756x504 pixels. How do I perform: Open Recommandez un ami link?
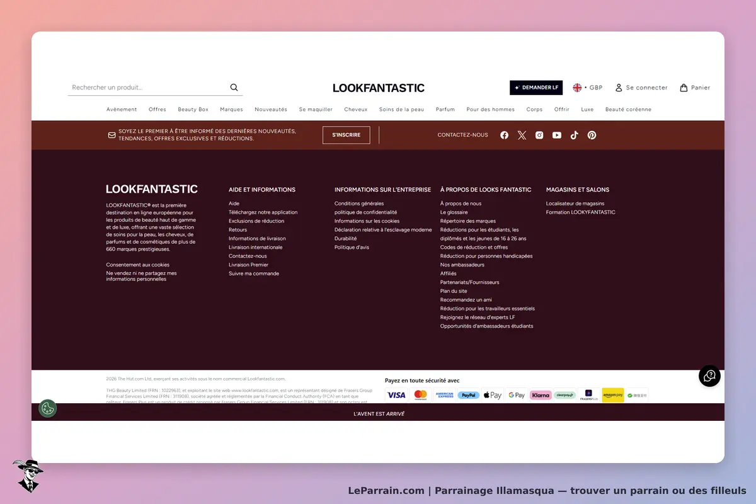point(466,300)
